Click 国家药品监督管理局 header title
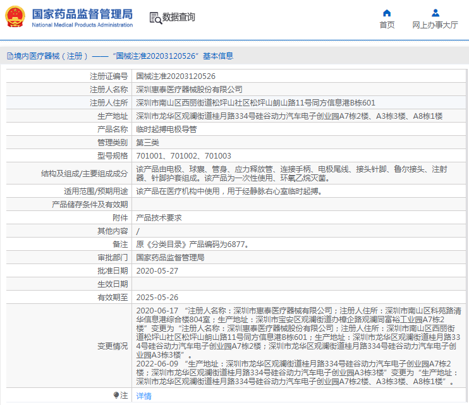This screenshot has width=469, height=405. [82, 14]
